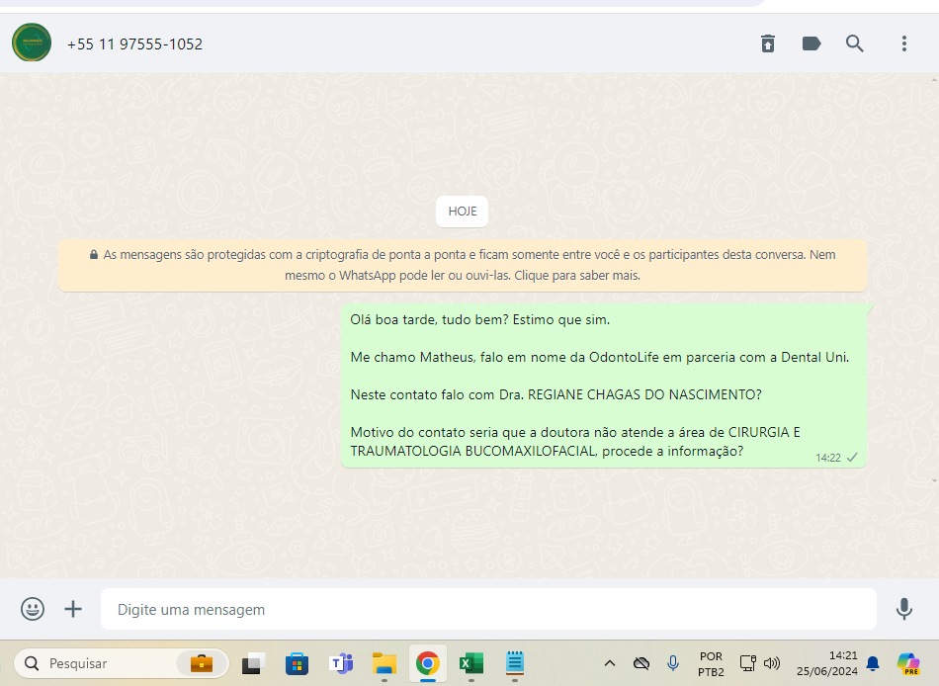Click the chat scrollbar down arrow
This screenshot has width=939, height=686.
pyautogui.click(x=934, y=480)
